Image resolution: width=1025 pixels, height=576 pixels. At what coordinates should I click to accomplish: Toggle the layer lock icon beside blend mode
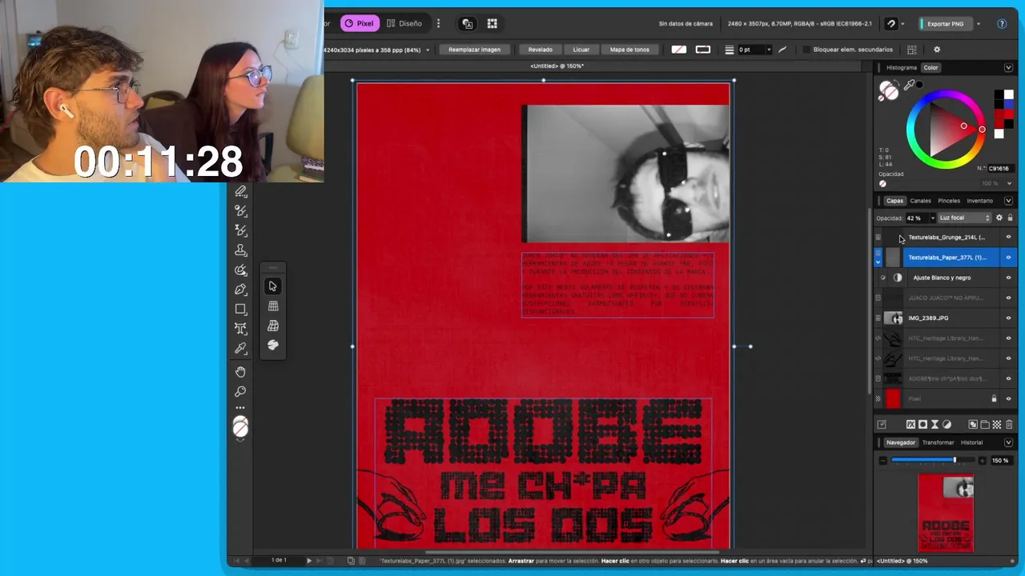[x=1010, y=218]
